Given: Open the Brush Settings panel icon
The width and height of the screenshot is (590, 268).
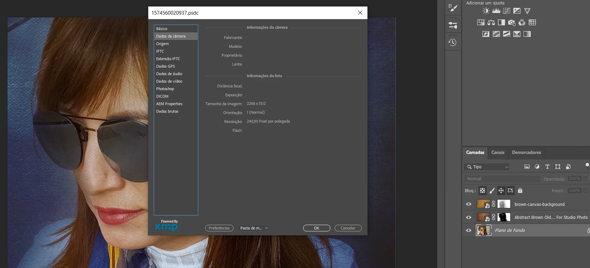Looking at the screenshot, I should point(453,8).
